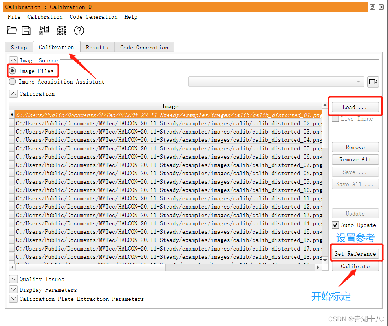Viewport: 388px width, 326px height.
Task: Click the Load ... button
Action: click(x=355, y=107)
